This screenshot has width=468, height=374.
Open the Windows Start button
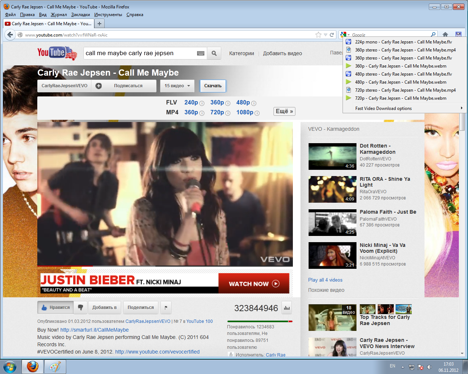click(x=10, y=366)
